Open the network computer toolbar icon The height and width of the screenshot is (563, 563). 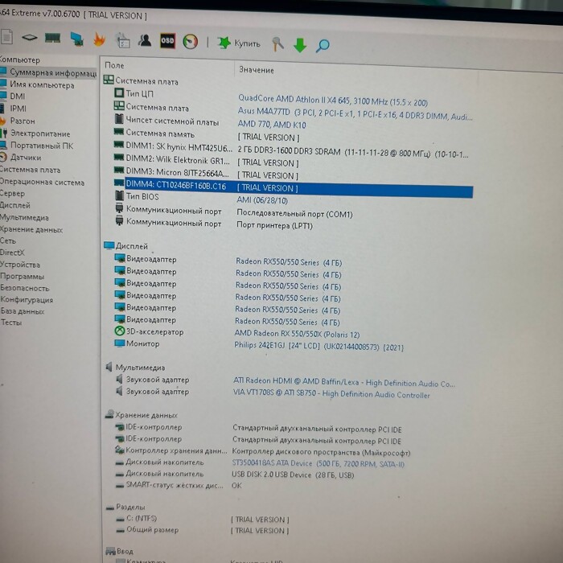tap(77, 39)
